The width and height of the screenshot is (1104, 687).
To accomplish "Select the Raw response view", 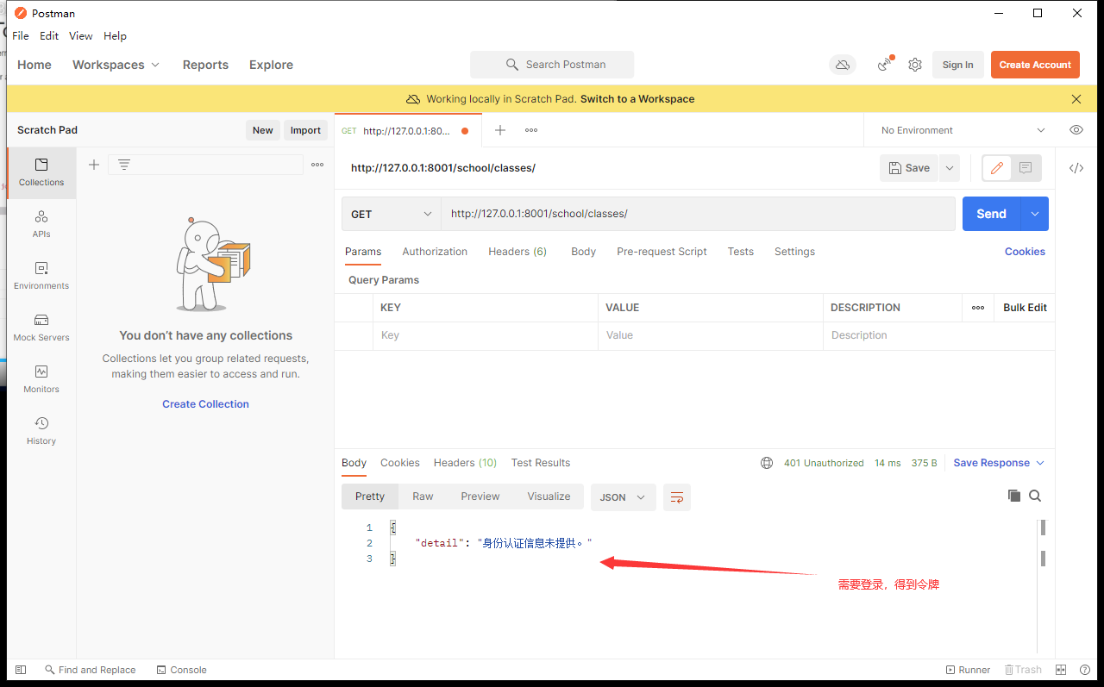I will point(423,497).
